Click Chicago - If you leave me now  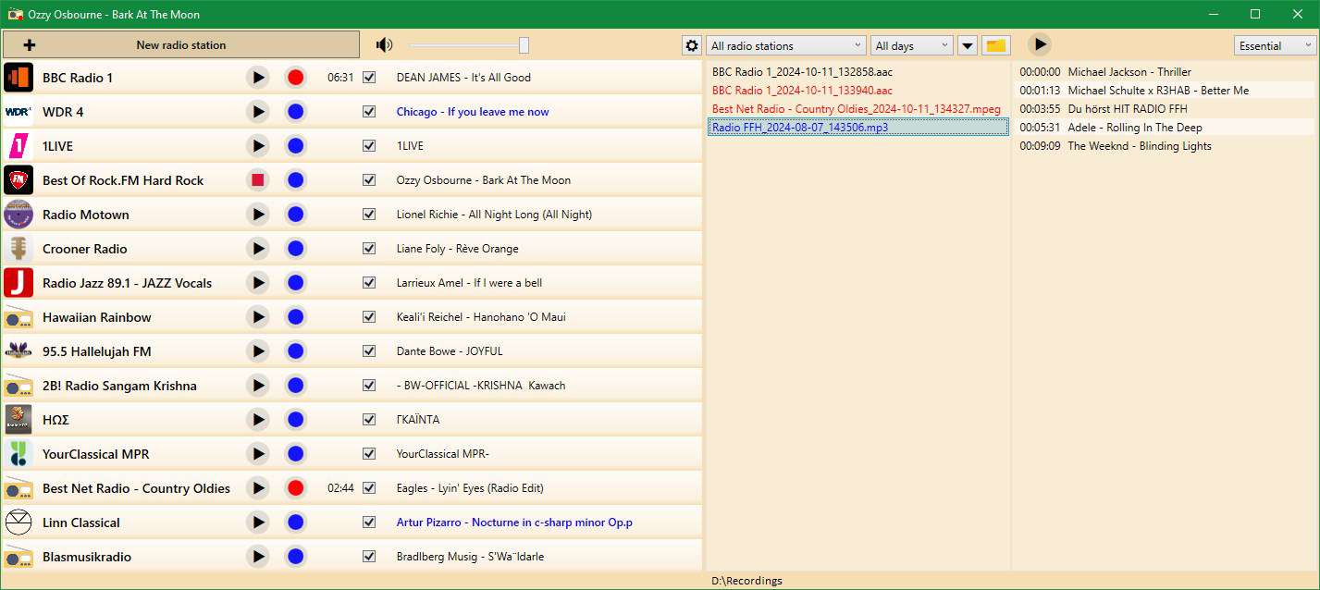pyautogui.click(x=473, y=112)
